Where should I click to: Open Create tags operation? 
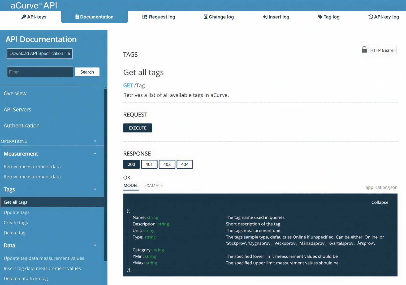point(16,222)
